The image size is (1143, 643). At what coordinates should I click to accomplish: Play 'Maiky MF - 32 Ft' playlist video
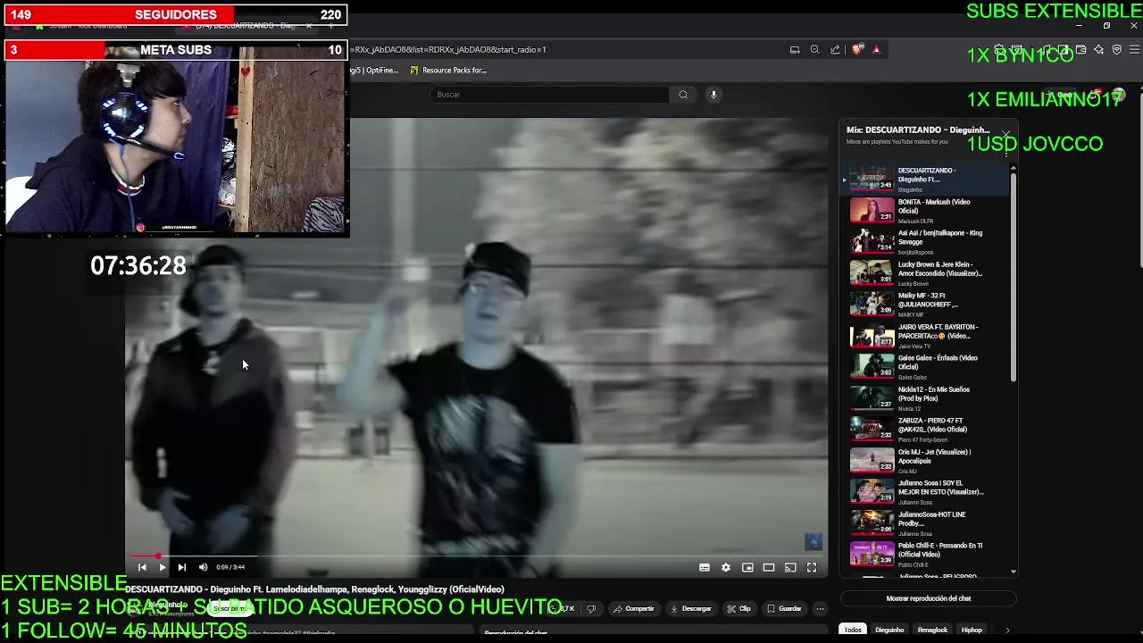point(927,305)
